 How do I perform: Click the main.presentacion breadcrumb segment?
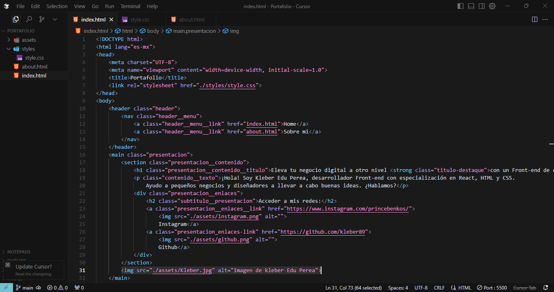191,31
